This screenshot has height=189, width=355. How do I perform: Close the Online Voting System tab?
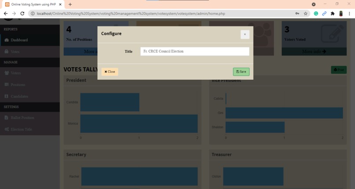pos(60,4)
